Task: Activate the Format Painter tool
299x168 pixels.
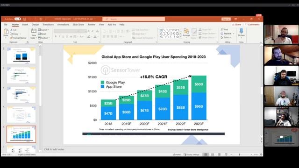Action: [x=18, y=38]
